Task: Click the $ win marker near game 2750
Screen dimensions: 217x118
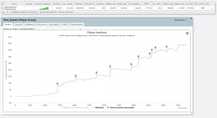Action: pos(96,72)
